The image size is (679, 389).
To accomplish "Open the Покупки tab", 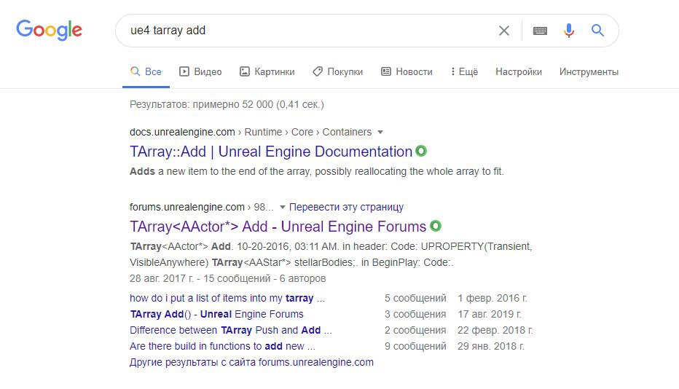I will (338, 72).
